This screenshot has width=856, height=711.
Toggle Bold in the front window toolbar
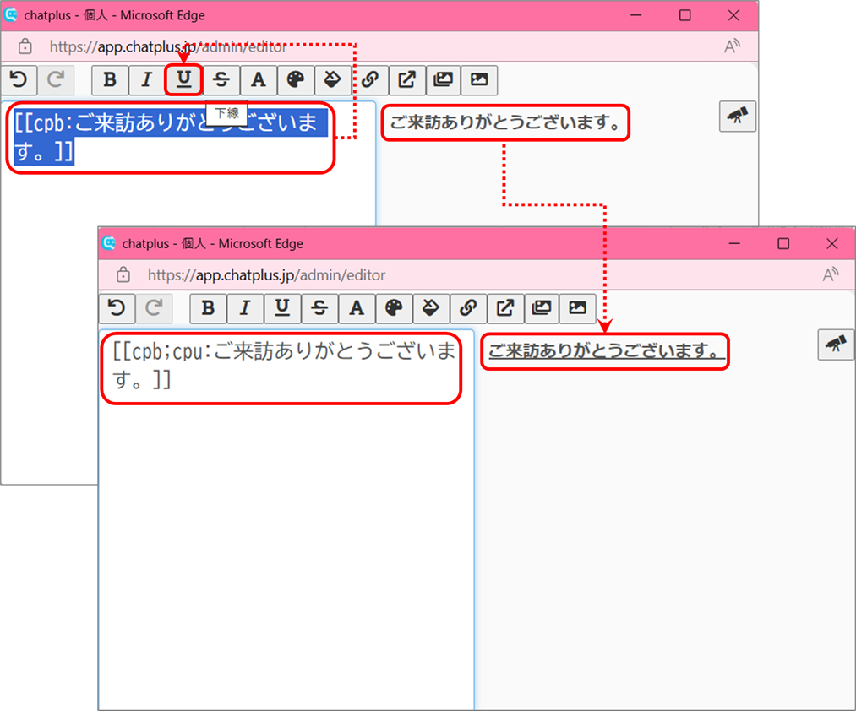(x=208, y=308)
